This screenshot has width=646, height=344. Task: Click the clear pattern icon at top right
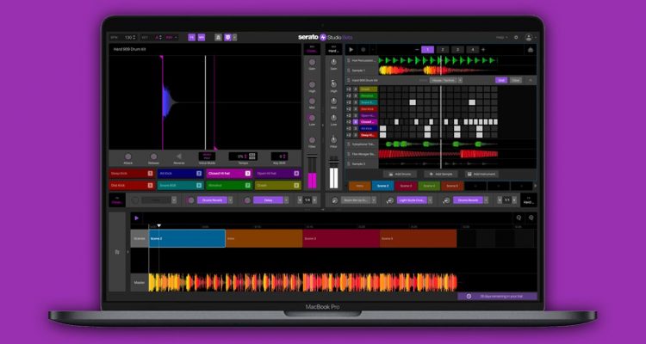click(531, 49)
